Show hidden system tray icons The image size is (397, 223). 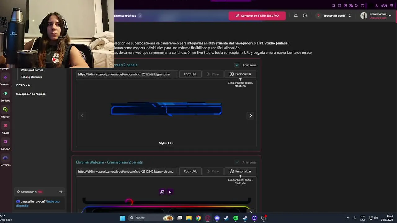point(348,218)
